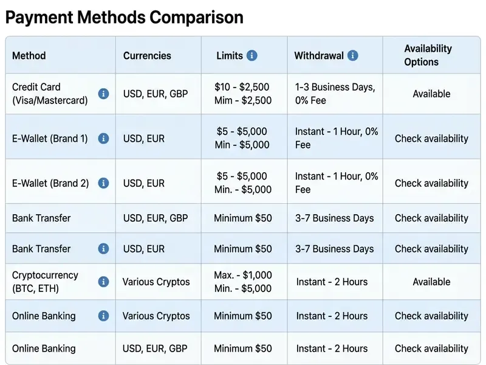Click Check availability for E-Wallet (Brand 1)

pos(431,139)
